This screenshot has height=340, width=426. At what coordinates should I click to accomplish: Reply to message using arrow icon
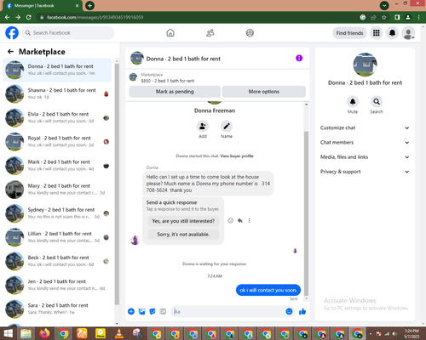240,220
